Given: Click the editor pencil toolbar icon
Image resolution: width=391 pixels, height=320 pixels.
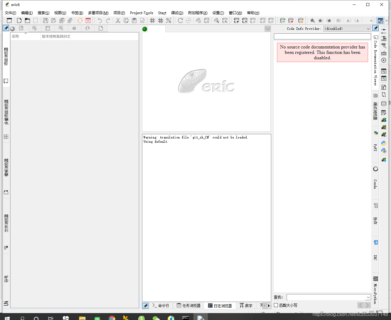Looking at the screenshot, I should point(380,20).
